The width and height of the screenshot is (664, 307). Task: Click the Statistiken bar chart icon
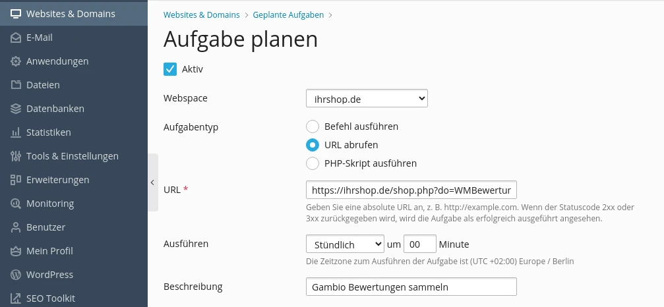[16, 132]
